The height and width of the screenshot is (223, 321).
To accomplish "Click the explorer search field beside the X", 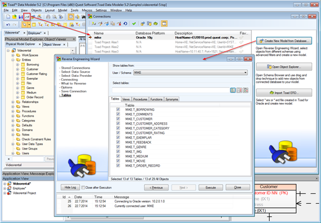I will pos(27,159).
